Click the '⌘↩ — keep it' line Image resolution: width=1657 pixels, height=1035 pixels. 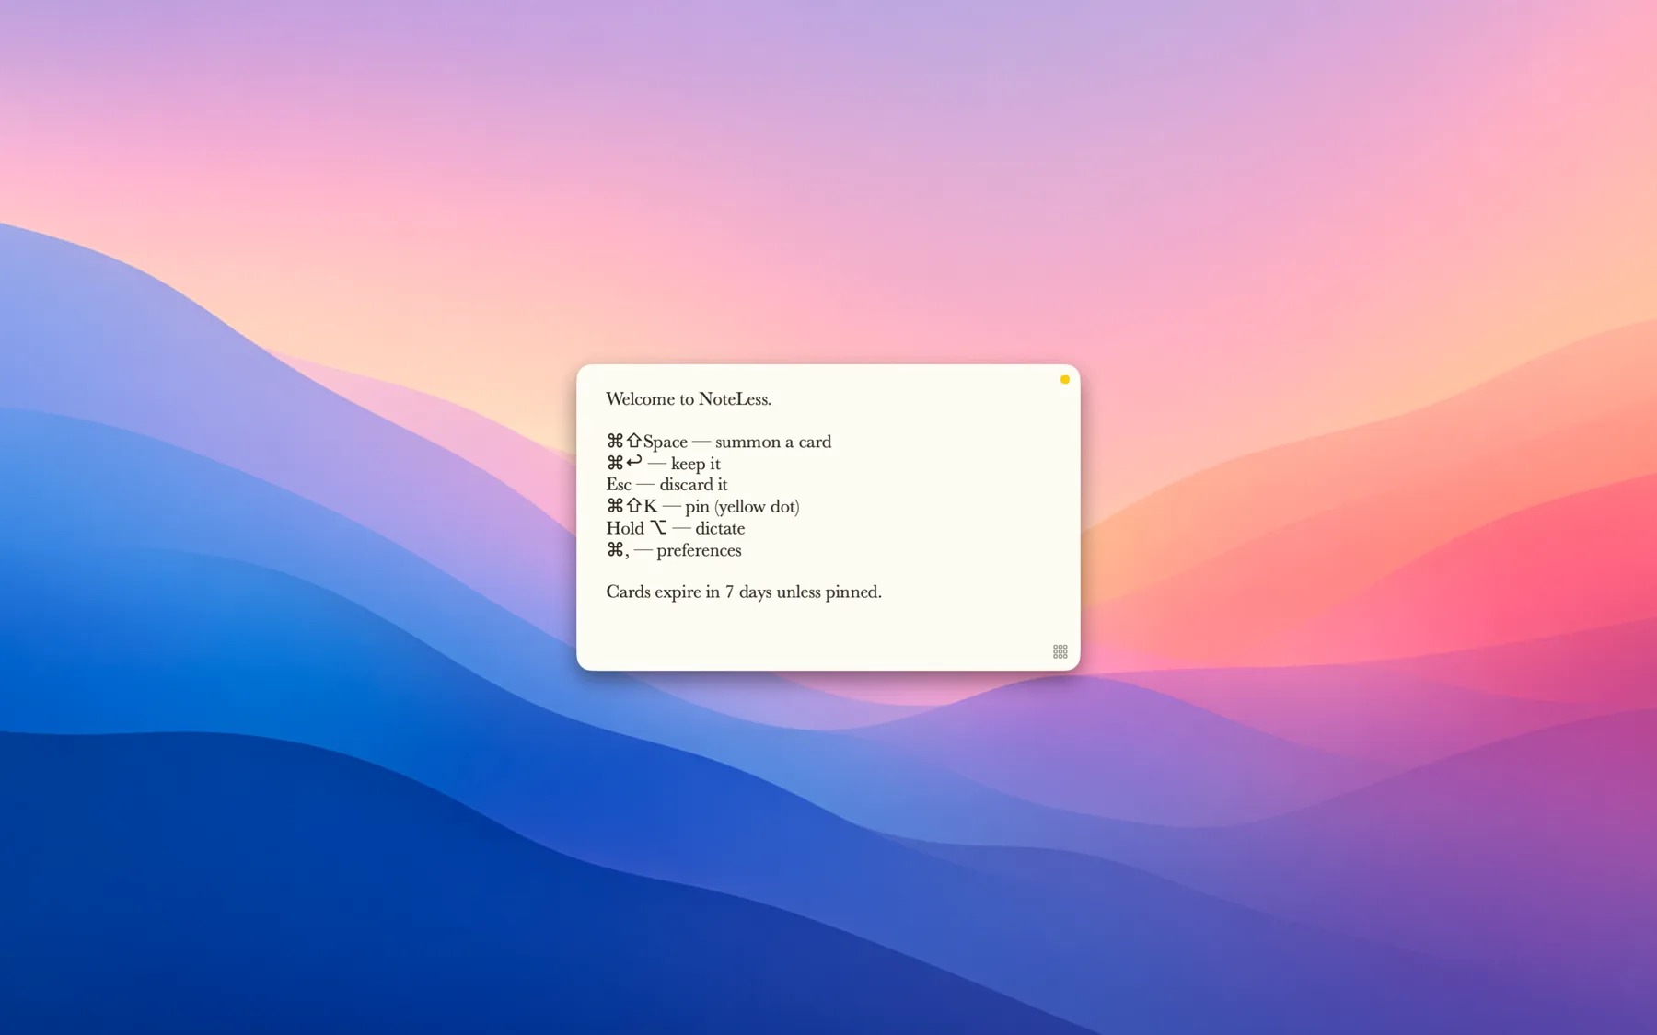coord(664,463)
